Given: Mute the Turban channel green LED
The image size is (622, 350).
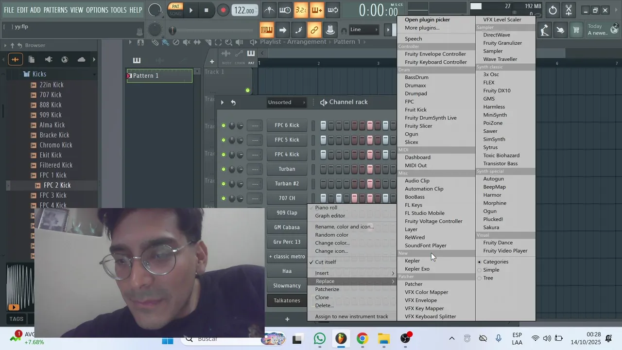Looking at the screenshot, I should [x=224, y=169].
